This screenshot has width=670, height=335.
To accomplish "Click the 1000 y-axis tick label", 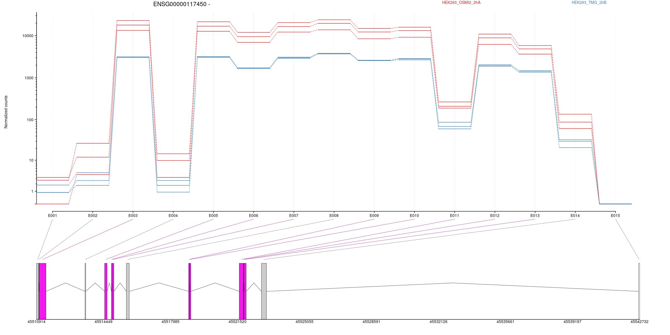I will click(29, 78).
